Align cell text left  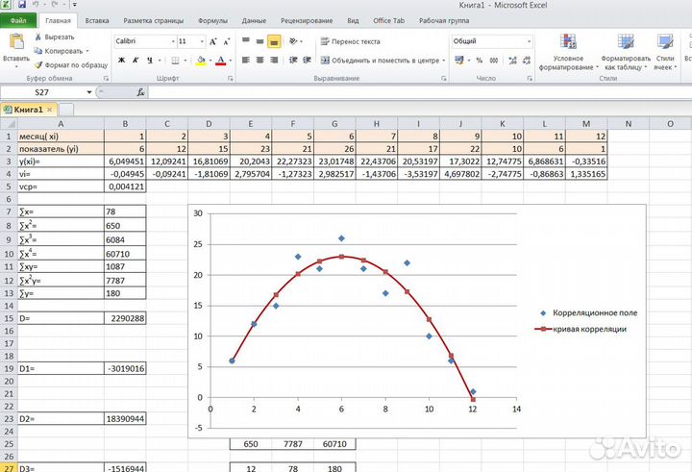(246, 60)
